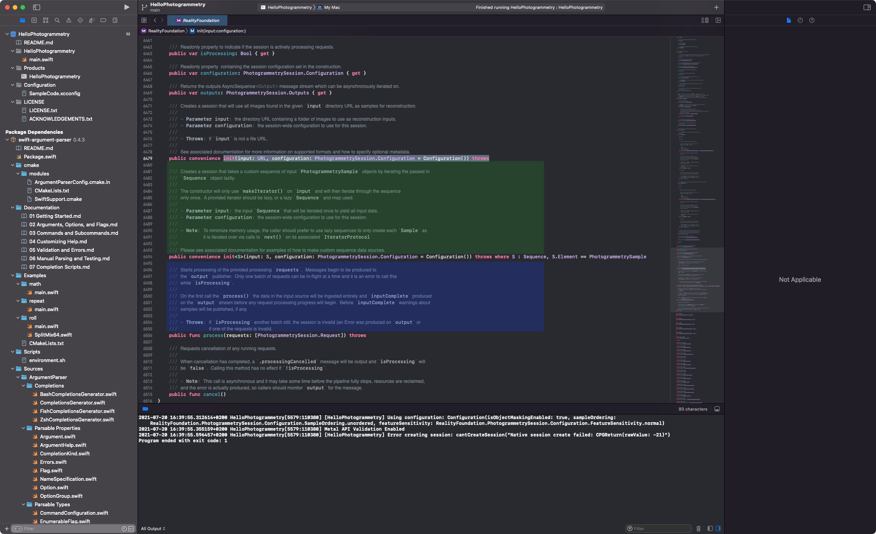Toggle the left navigator sidebar
This screenshot has height=534, width=876.
(x=37, y=7)
